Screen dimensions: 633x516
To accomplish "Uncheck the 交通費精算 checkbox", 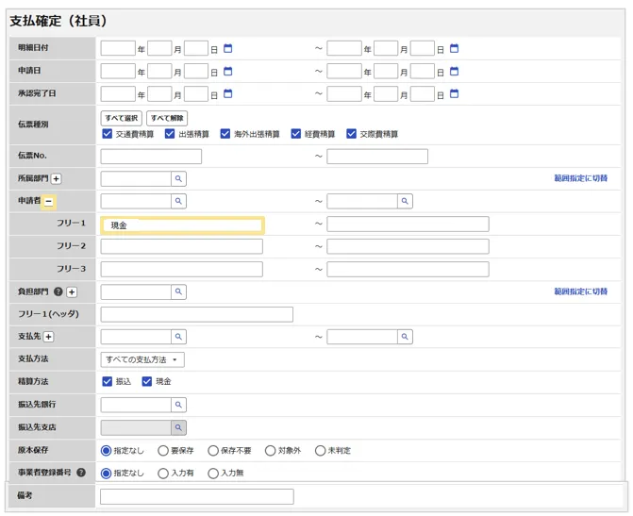I will (107, 134).
